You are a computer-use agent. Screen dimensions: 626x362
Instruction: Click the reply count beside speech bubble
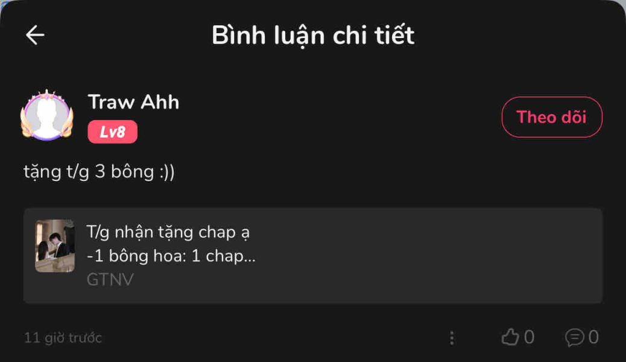tap(593, 337)
